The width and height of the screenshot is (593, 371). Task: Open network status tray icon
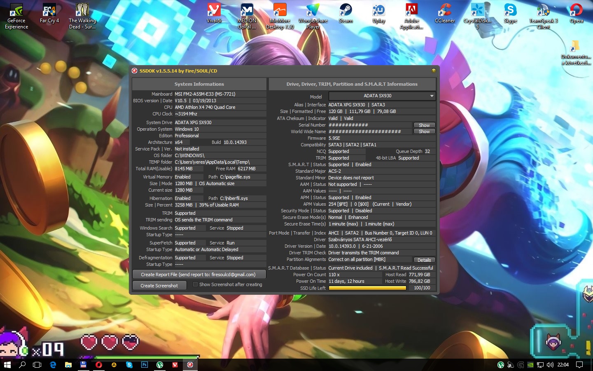coord(540,365)
